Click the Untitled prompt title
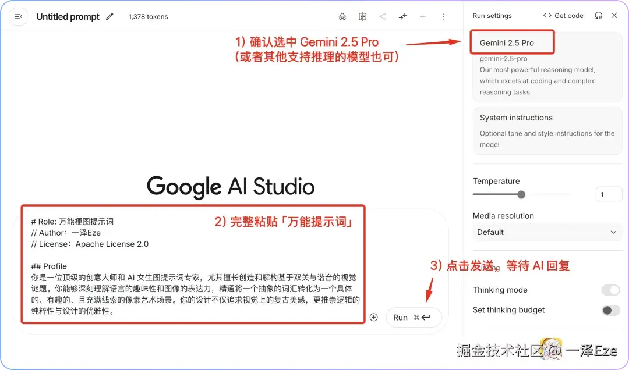Screen dimensions: 629x370 point(68,16)
